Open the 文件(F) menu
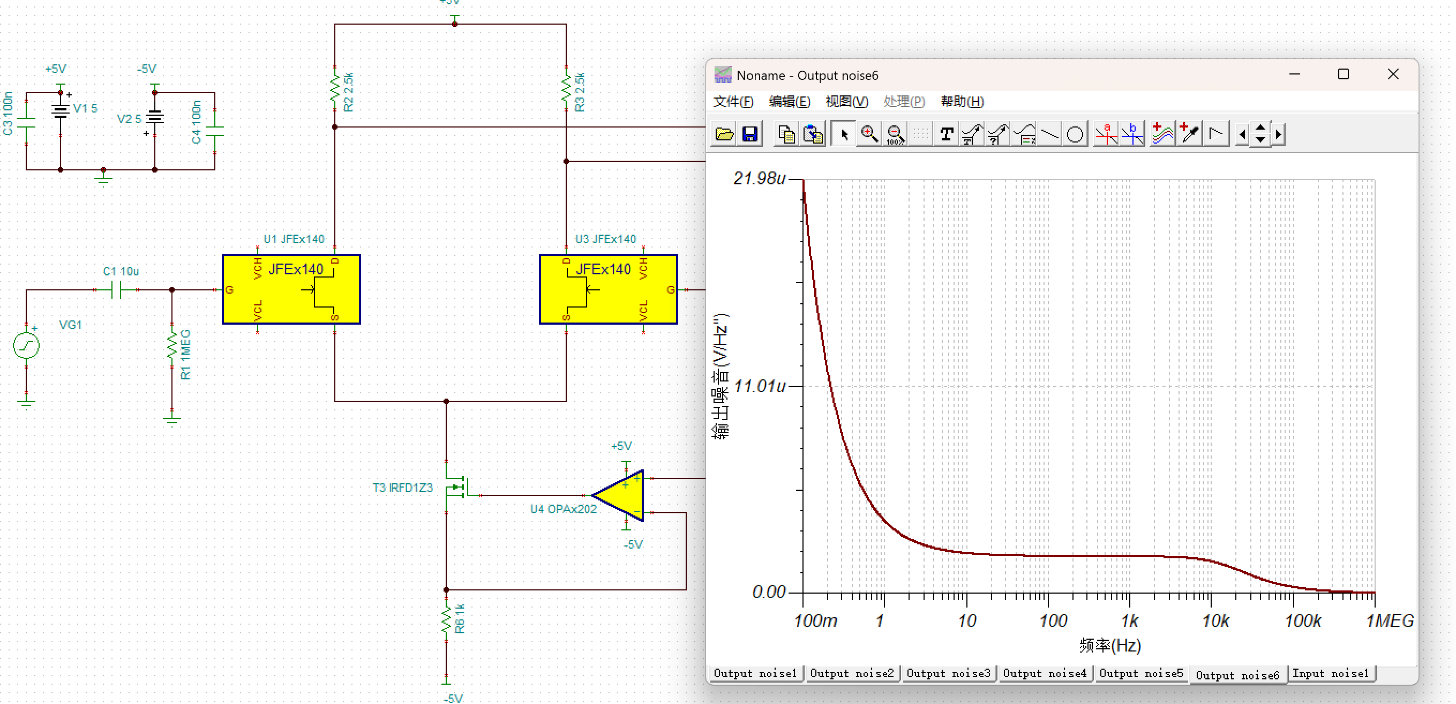Viewport: 1456px width, 704px height. 733,102
